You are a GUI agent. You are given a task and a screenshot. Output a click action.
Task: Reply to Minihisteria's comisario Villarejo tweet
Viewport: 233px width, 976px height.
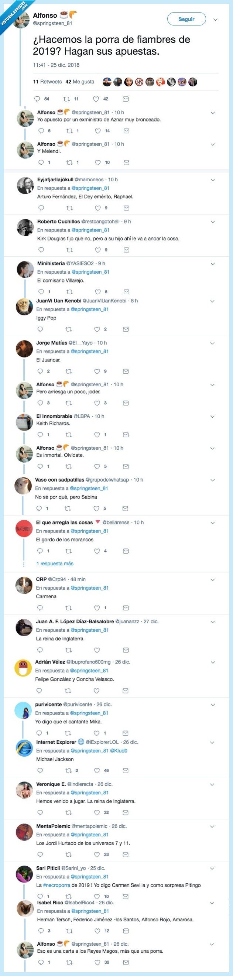[41, 292]
